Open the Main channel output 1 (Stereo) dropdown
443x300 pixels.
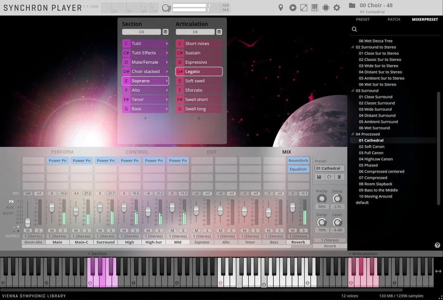[57, 236]
